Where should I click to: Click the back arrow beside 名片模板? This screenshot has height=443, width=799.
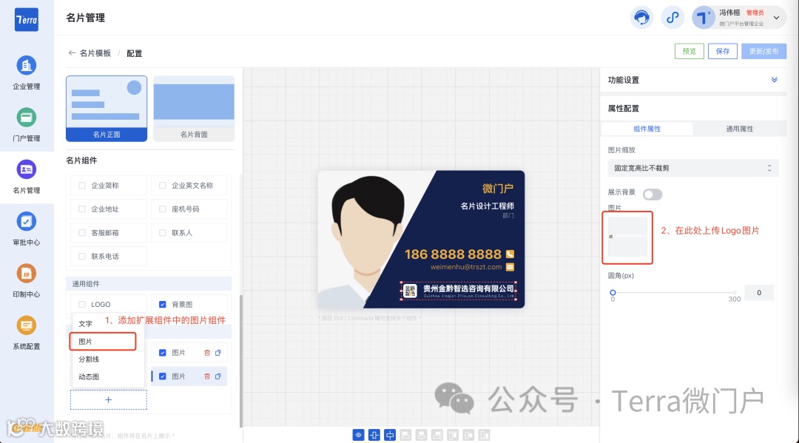72,53
